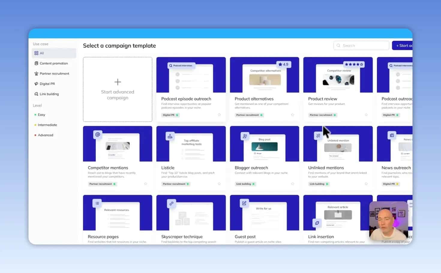Click the @ icon on Competitor mentions card
441x273 pixels.
point(97,134)
